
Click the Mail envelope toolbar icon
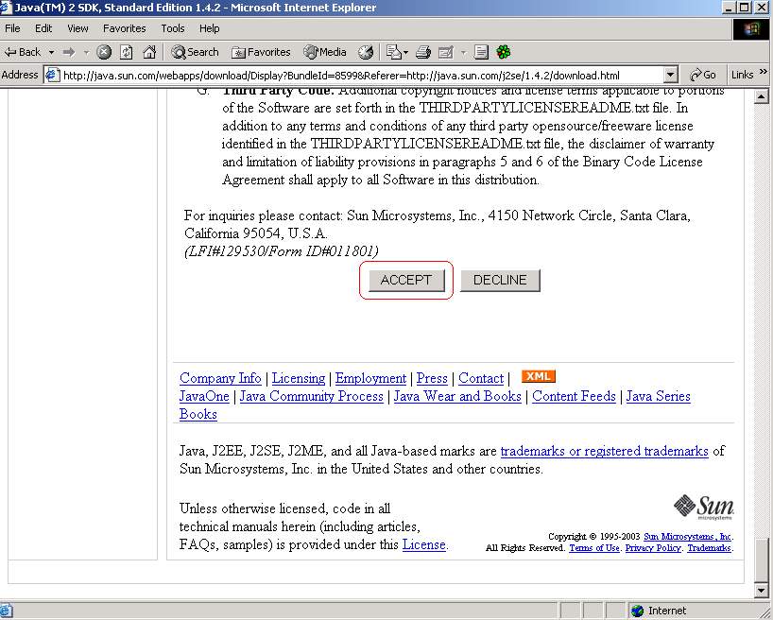[x=393, y=52]
